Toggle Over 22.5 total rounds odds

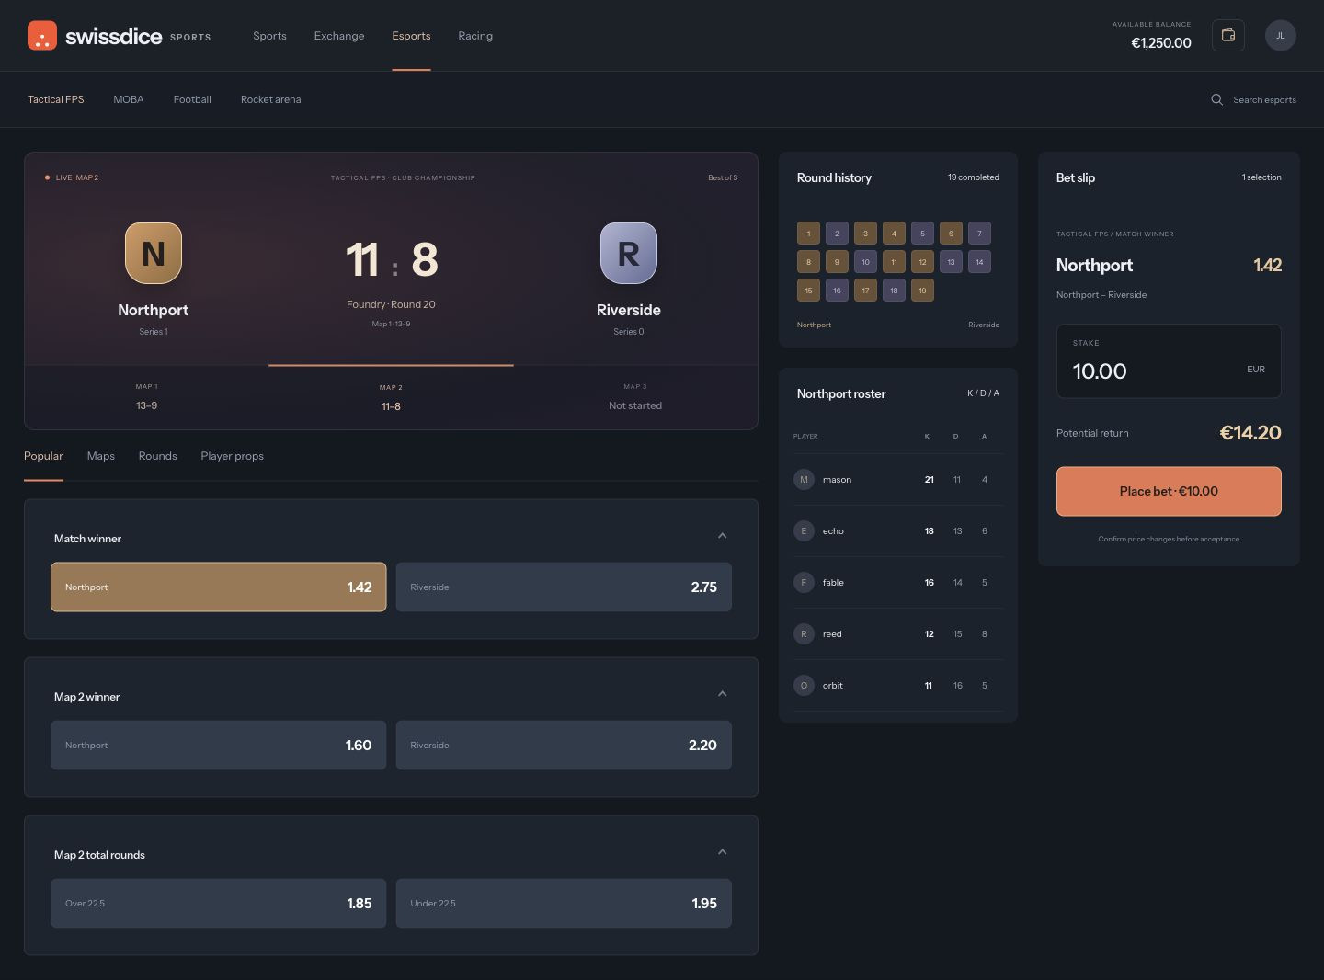[219, 903]
